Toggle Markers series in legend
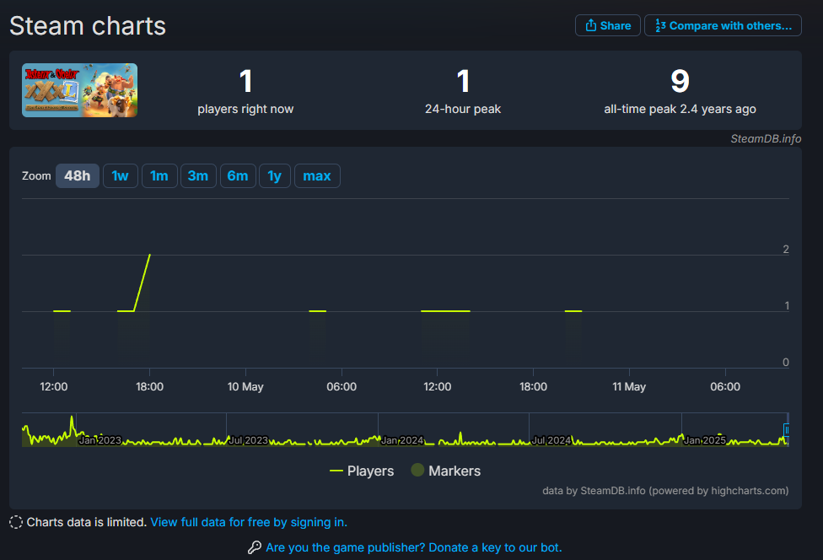 (445, 471)
